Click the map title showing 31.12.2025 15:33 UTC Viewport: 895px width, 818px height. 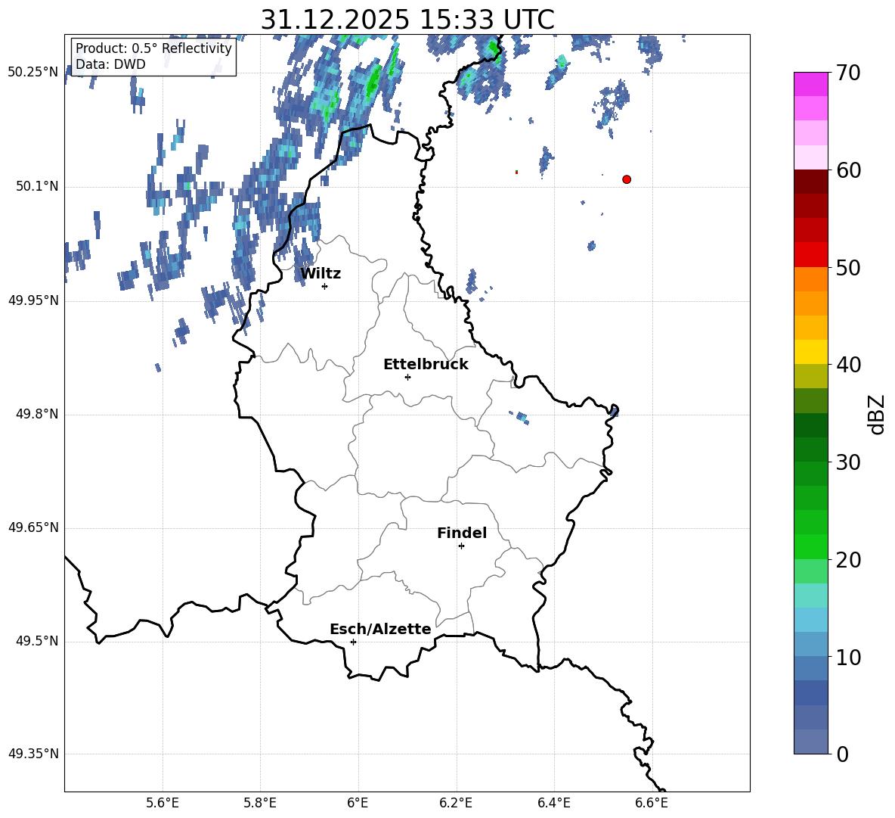pos(407,20)
